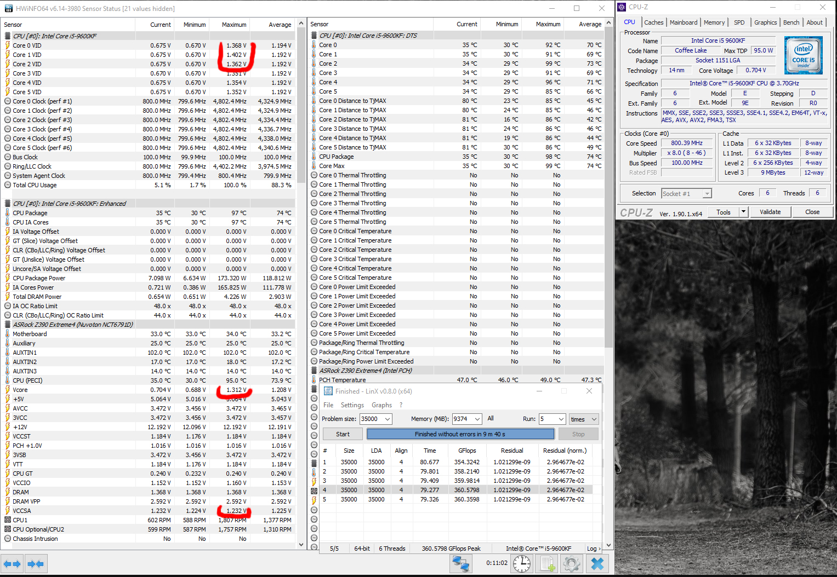837x577 pixels.
Task: Click the clock reset timer icon in HWiNFO
Action: (x=522, y=563)
